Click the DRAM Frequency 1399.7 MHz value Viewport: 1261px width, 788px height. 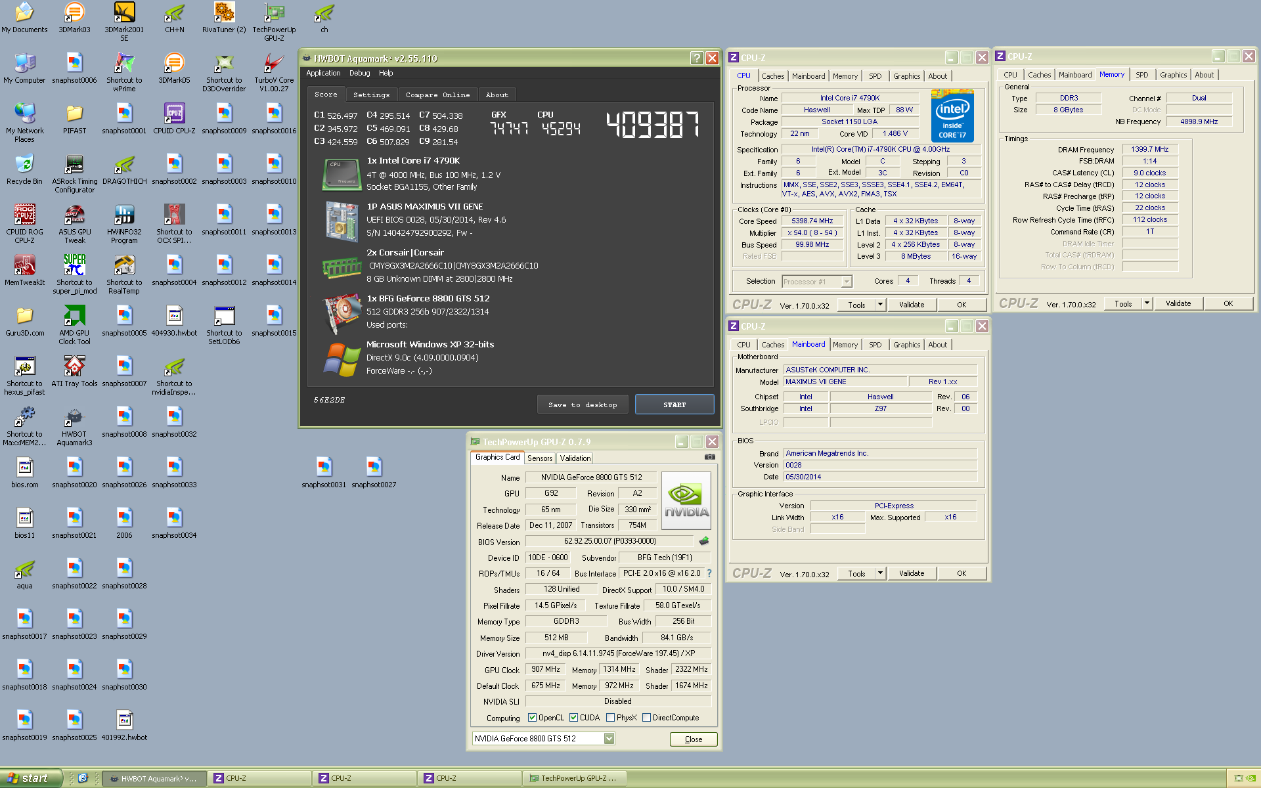click(1150, 150)
